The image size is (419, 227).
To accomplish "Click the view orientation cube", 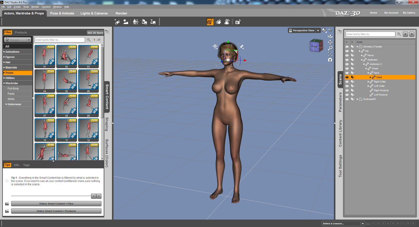I will point(316,46).
